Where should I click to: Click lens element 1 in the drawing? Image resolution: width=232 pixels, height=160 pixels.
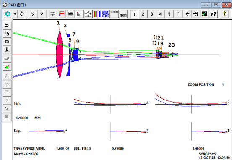[x=60, y=55]
